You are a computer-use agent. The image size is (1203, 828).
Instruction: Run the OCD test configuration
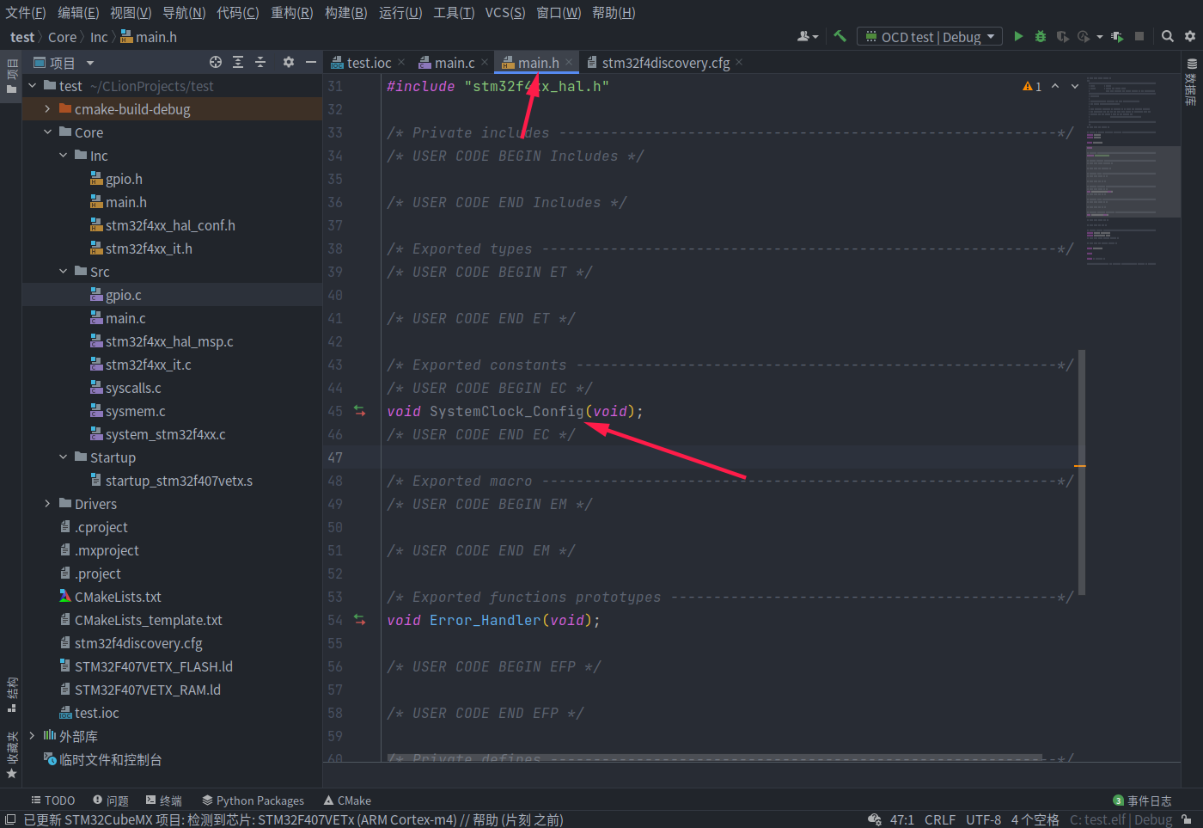click(1018, 37)
